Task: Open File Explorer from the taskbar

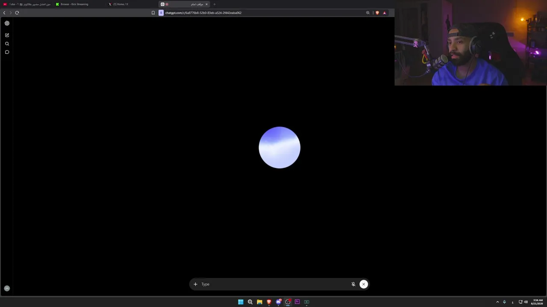Action: [x=259, y=302]
